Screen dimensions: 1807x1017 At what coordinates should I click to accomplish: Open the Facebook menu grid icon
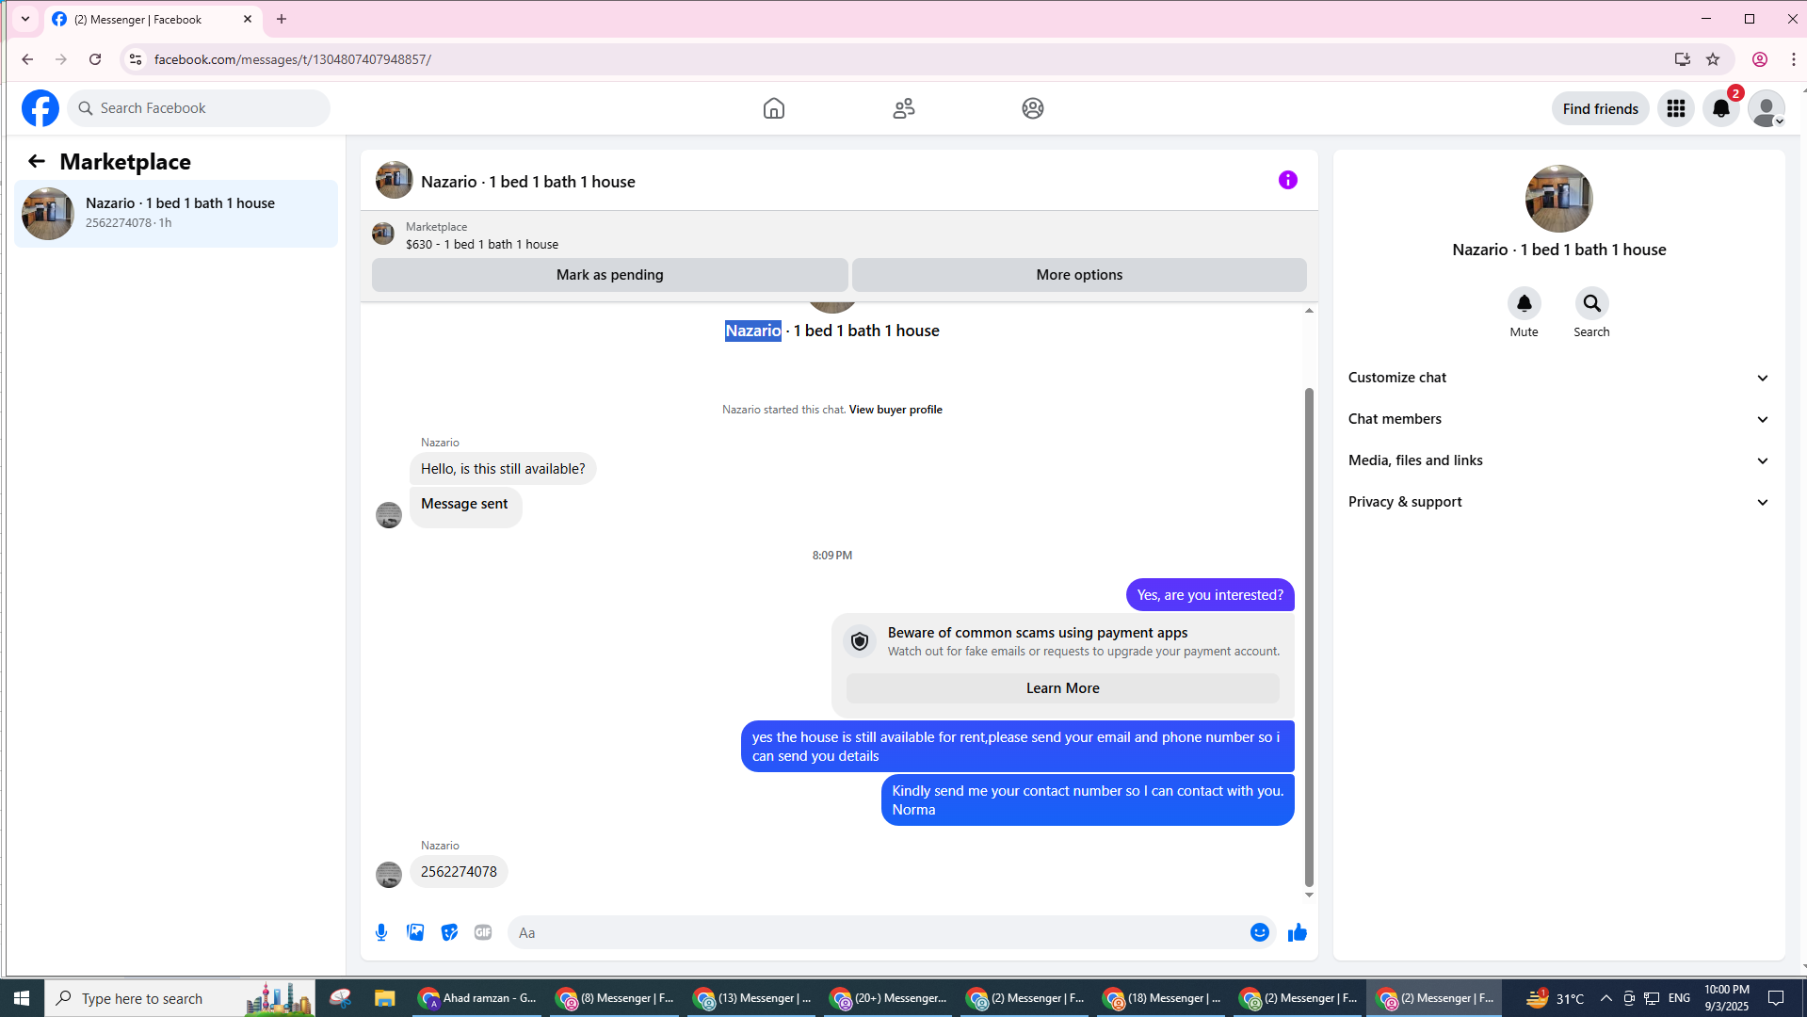[1676, 108]
